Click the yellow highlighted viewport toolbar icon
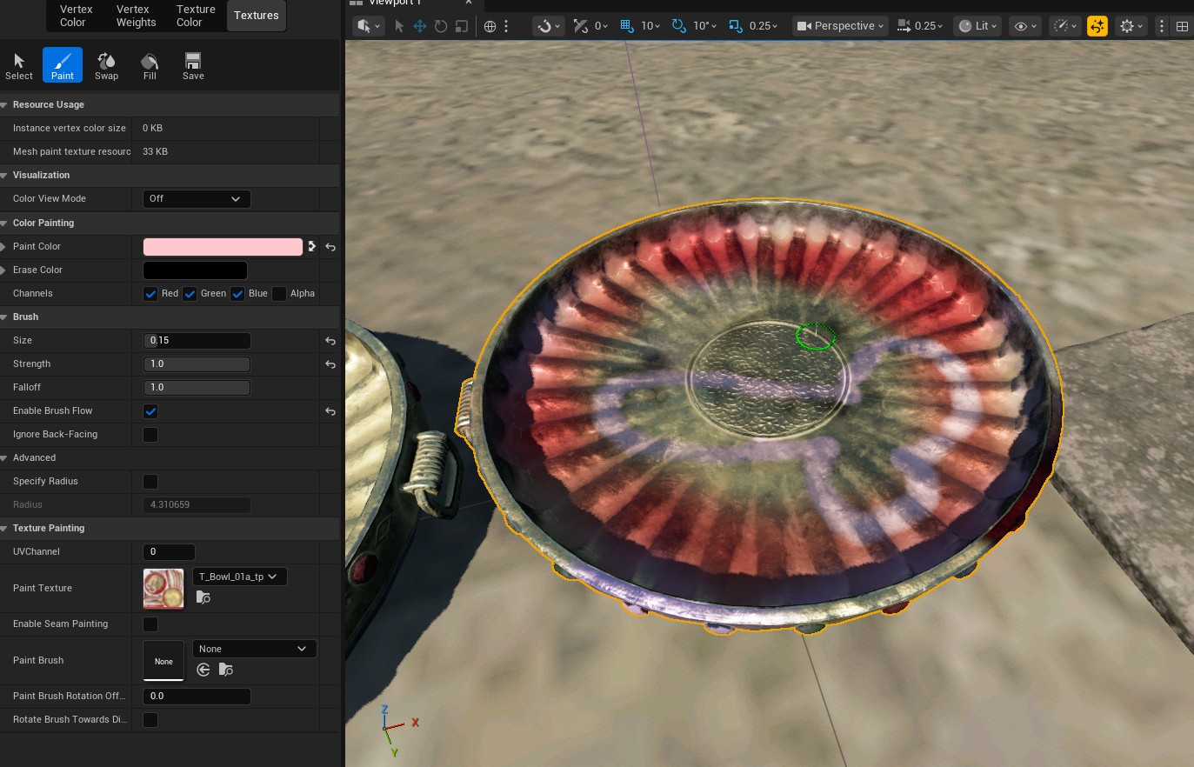Screen dimensions: 1194x767 1097,26
